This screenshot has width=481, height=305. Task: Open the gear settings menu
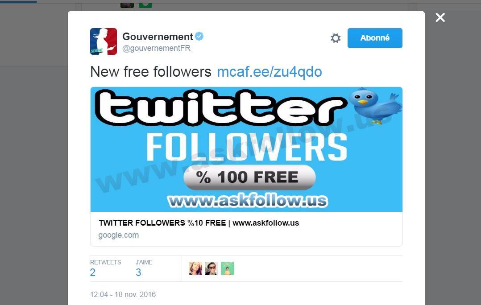click(336, 38)
